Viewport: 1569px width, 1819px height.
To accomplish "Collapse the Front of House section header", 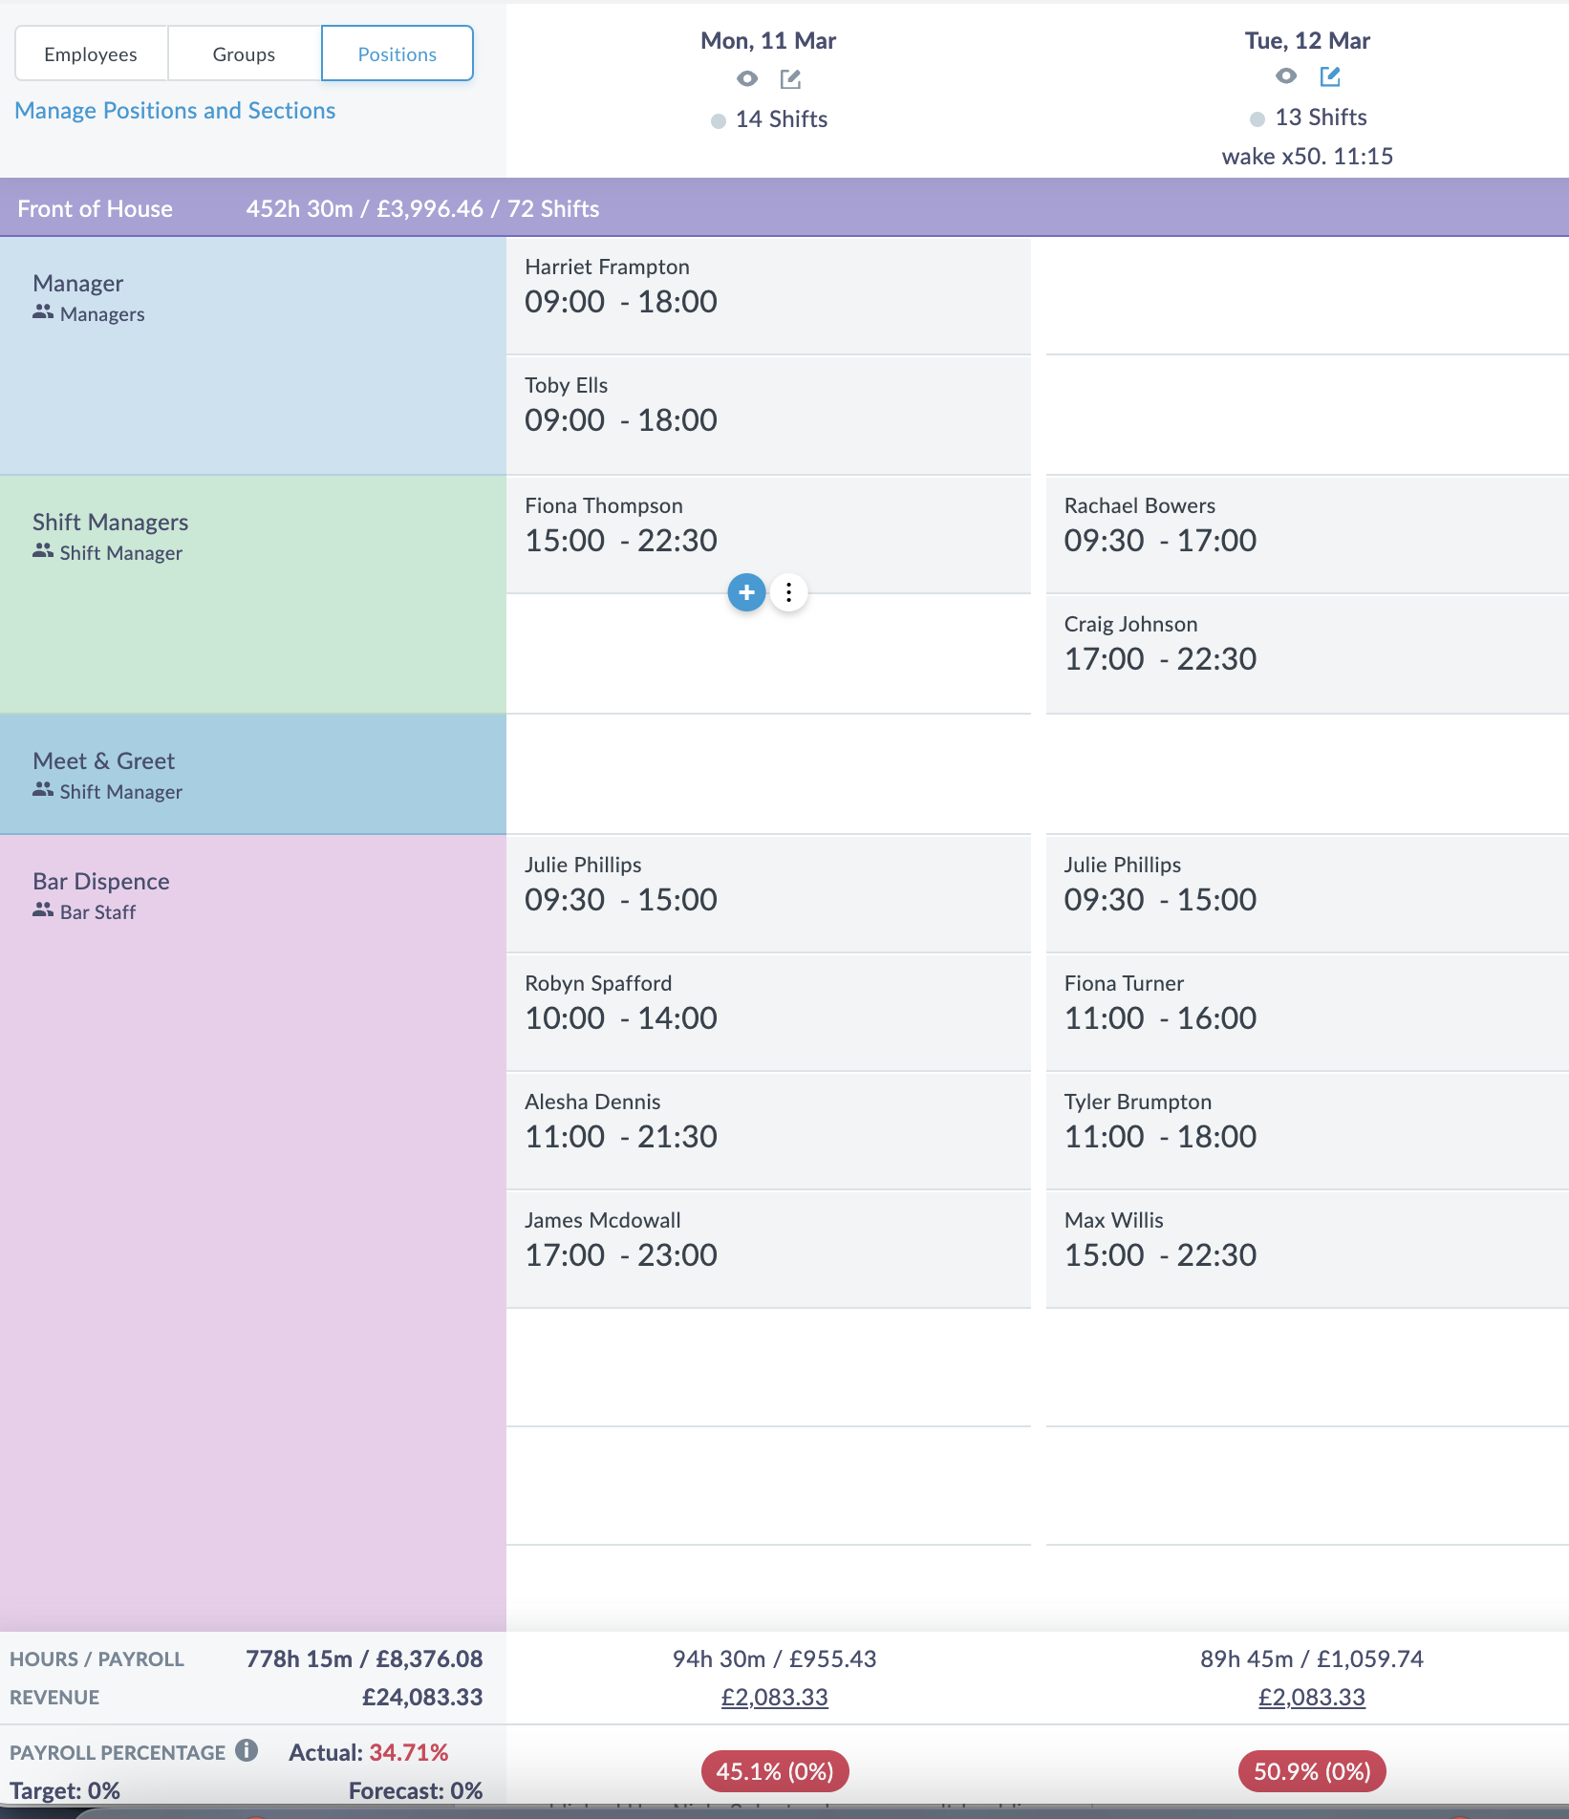I will tap(95, 208).
